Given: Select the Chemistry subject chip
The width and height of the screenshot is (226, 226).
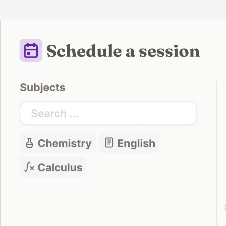Looking at the screenshot, I should tap(58, 143).
